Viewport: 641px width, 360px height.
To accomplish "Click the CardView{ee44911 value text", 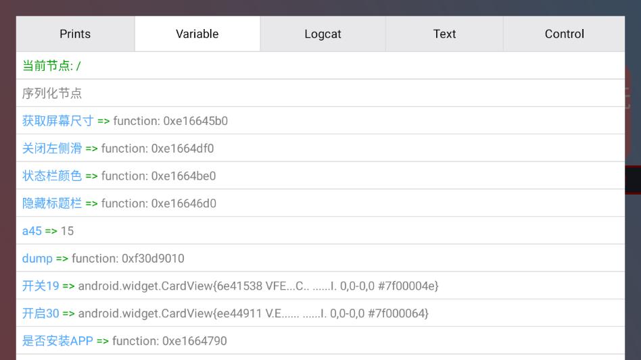I will [253, 313].
